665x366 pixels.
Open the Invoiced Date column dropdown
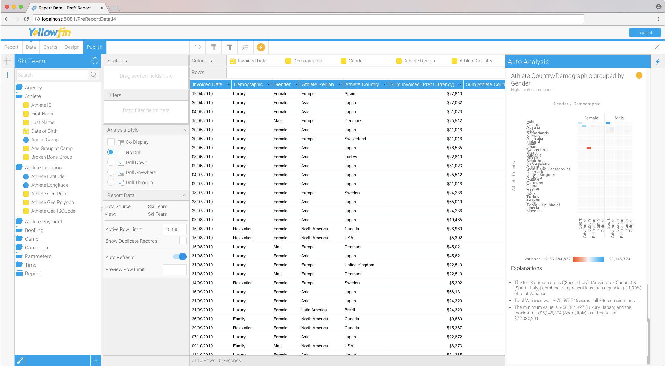[228, 84]
